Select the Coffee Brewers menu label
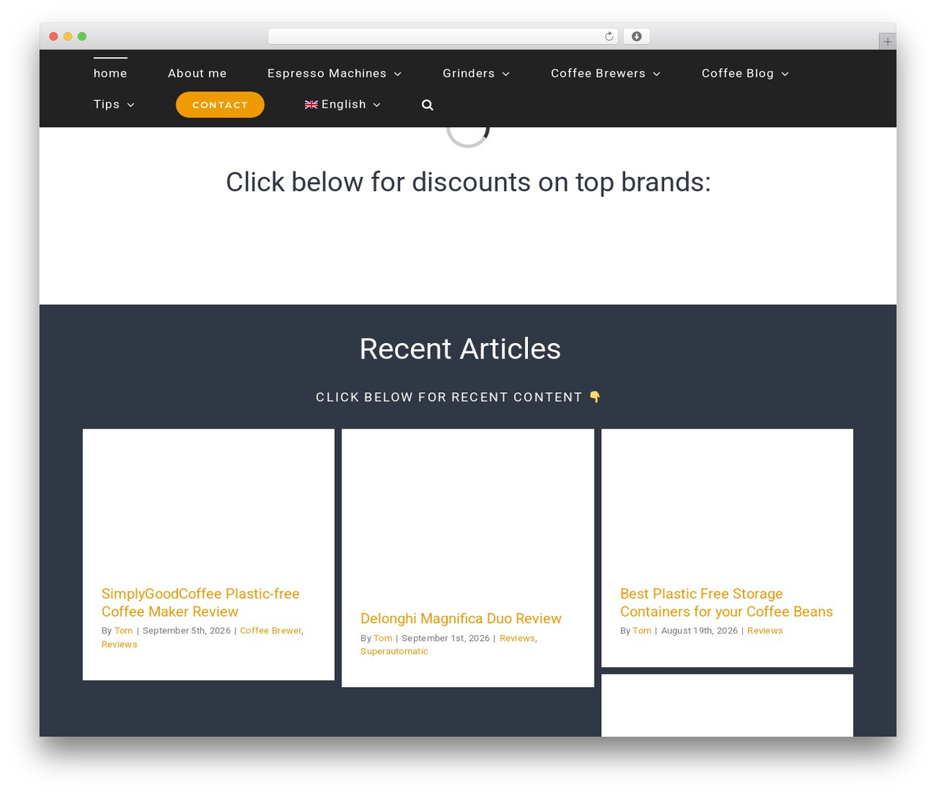Viewport: 936px width, 793px height. [598, 73]
